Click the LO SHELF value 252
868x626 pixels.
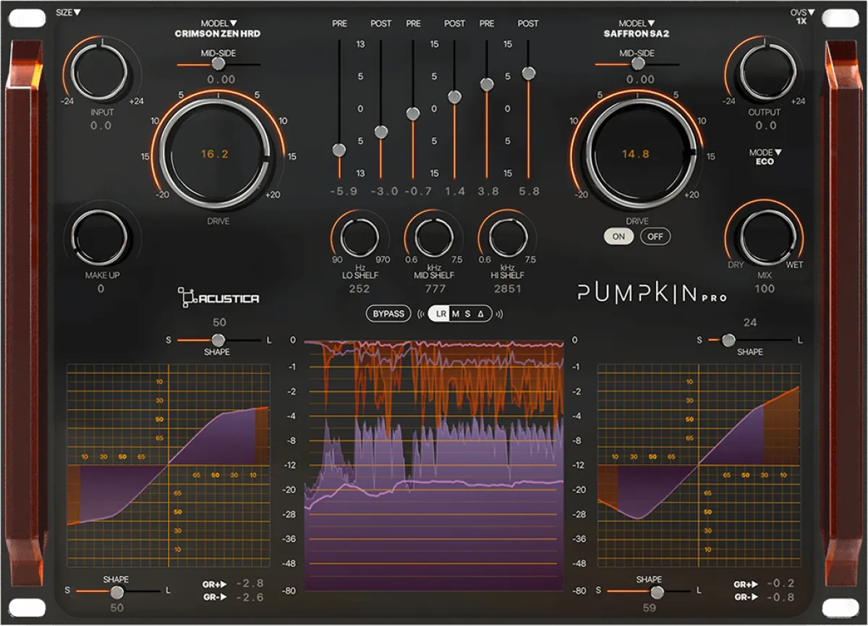(359, 289)
